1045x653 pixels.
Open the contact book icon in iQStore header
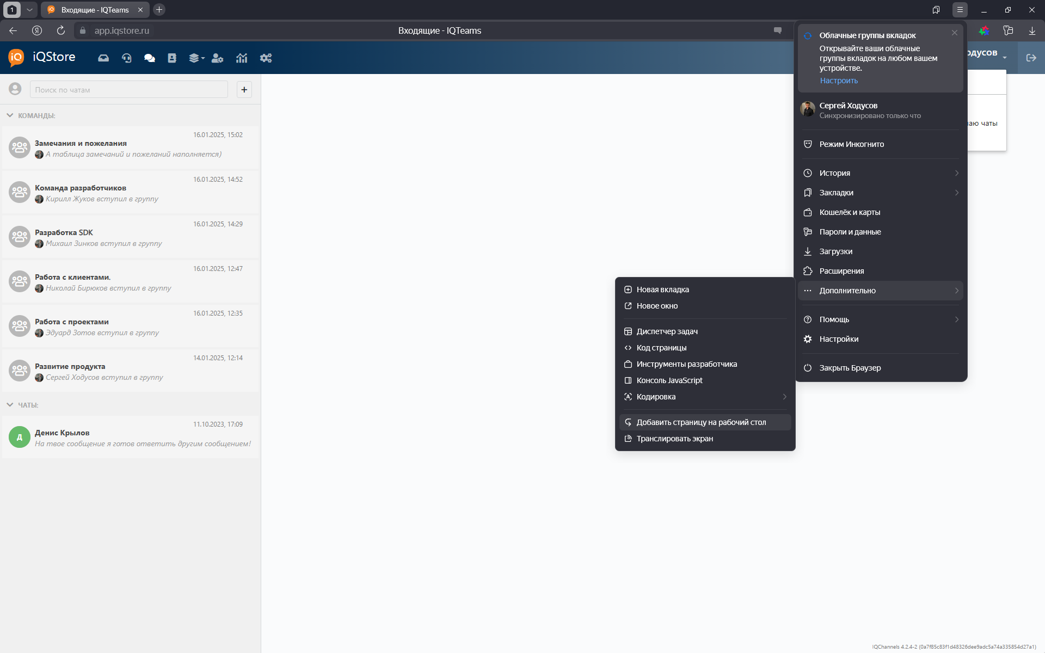(172, 58)
